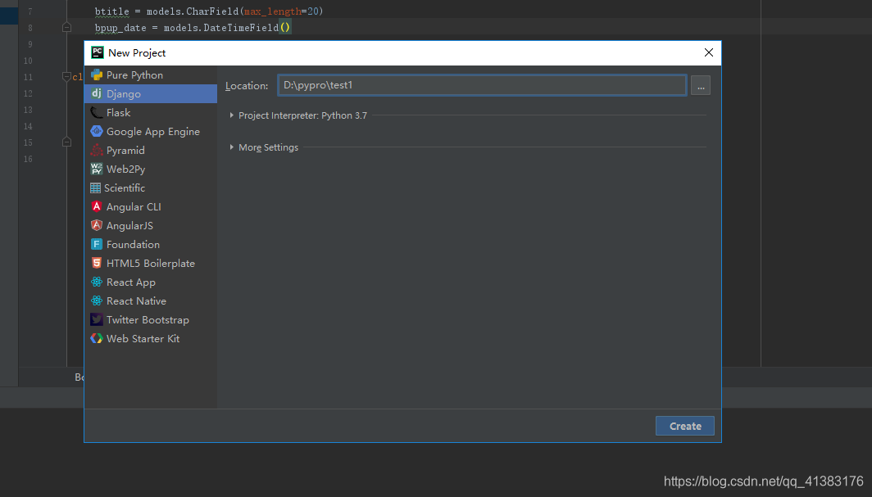Click the More Settings label
Screen dimensions: 872x497
click(268, 147)
